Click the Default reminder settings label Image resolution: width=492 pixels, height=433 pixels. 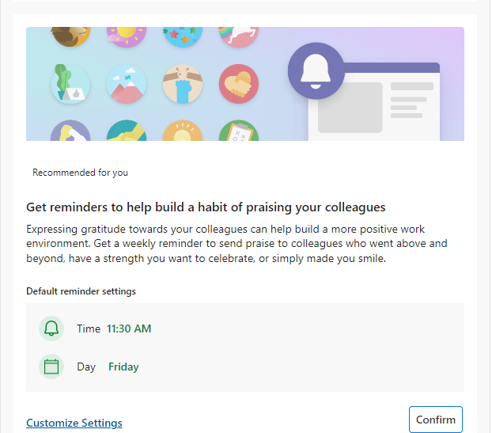(81, 291)
